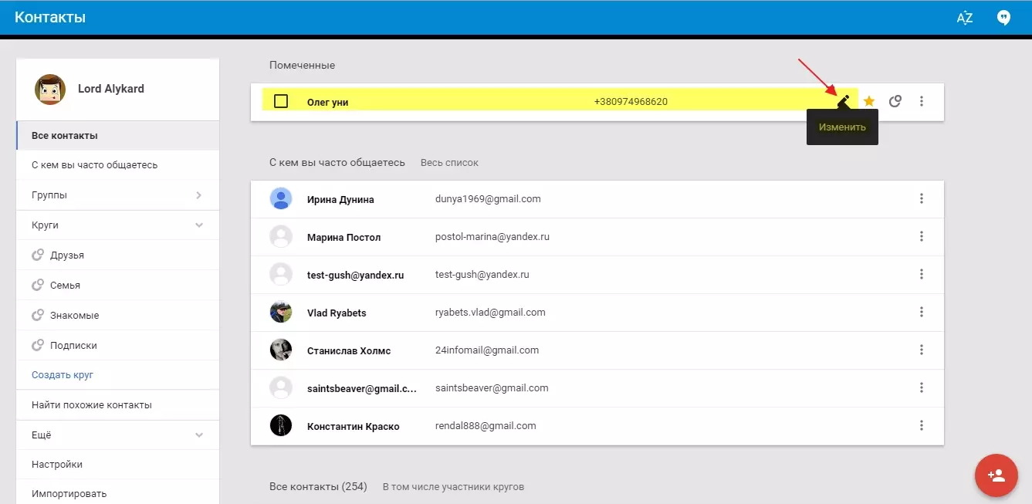This screenshot has height=504, width=1032.
Task: Tick the checkbox next to Олег уни
Action: pyautogui.click(x=281, y=101)
